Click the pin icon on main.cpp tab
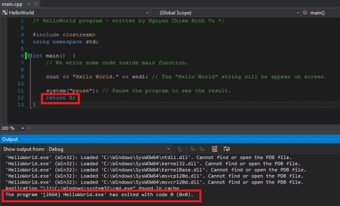Screen dimensions: 340x206 point(28,4)
